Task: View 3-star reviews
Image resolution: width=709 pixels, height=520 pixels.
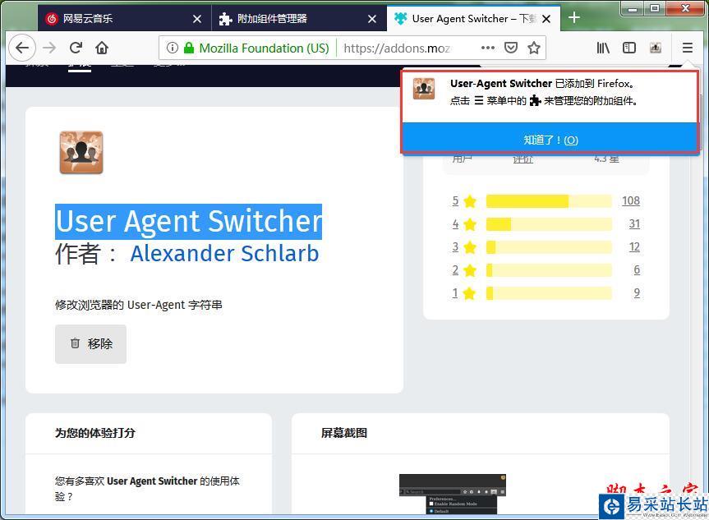Action: tap(464, 247)
